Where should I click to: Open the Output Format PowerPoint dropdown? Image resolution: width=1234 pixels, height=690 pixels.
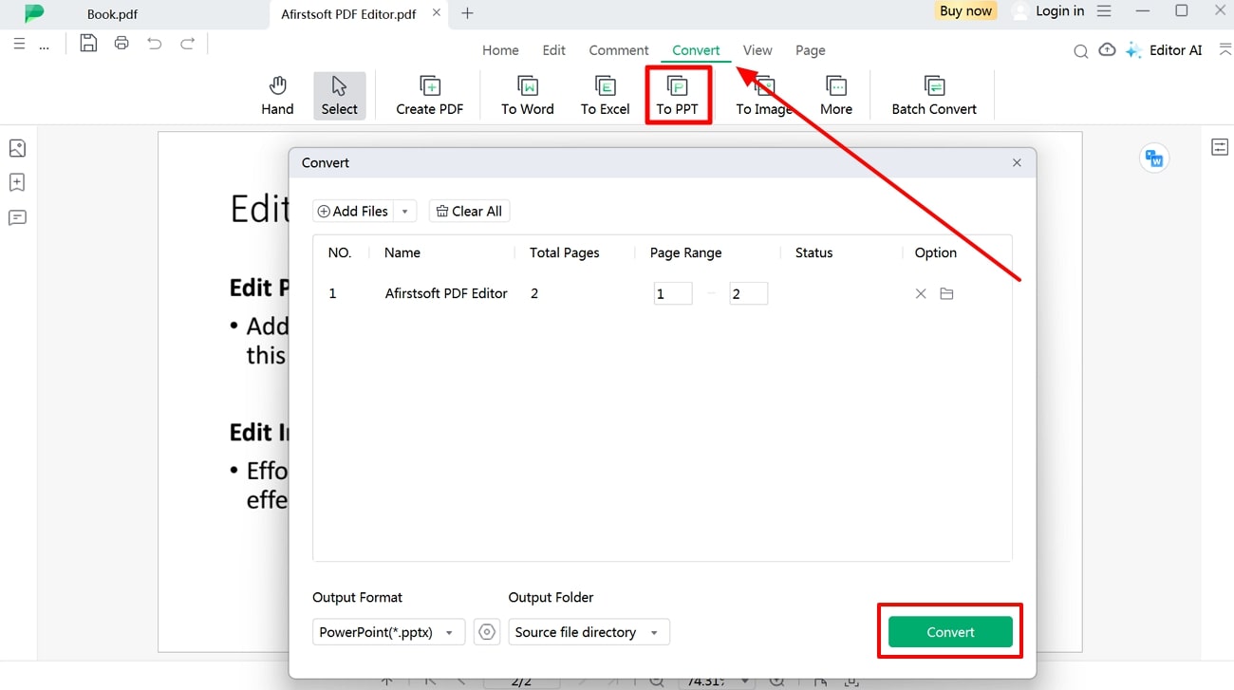(x=388, y=632)
